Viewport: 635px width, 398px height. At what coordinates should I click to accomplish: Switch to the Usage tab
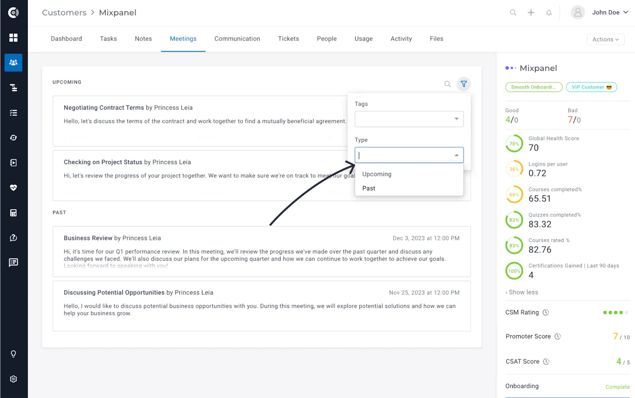click(x=364, y=39)
